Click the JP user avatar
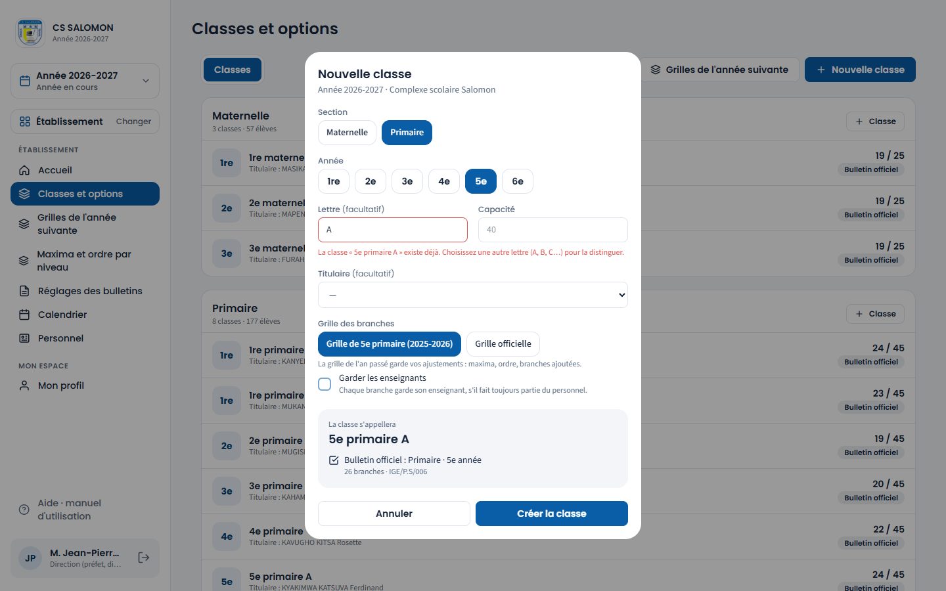Viewport: 946px width, 591px height. [x=30, y=558]
